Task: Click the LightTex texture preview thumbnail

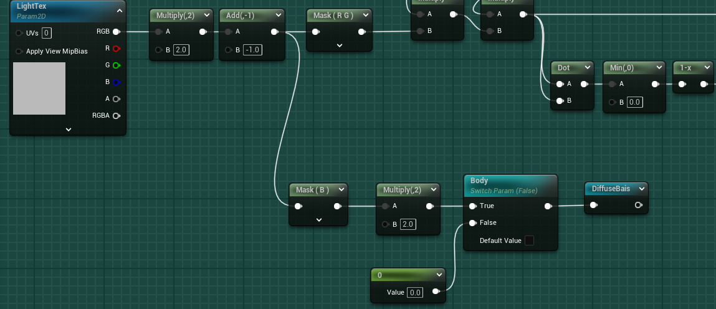Action: pyautogui.click(x=39, y=88)
